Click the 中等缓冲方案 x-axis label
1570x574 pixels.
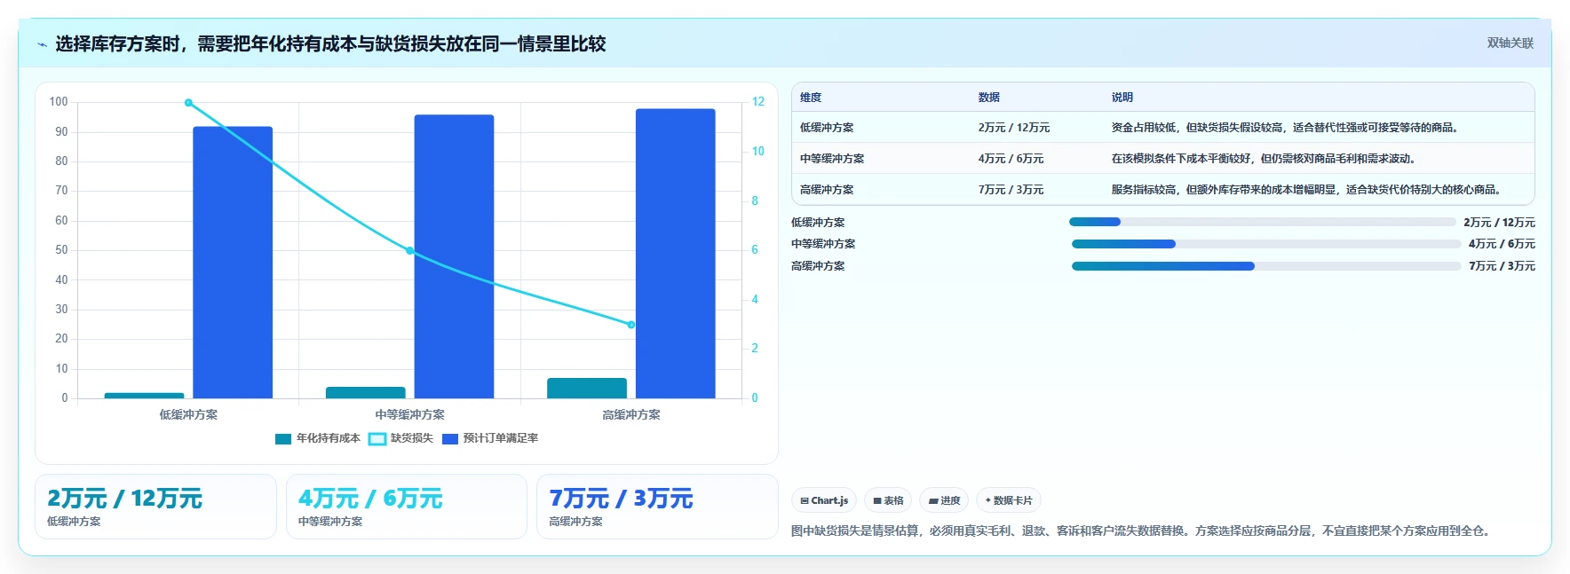409,415
